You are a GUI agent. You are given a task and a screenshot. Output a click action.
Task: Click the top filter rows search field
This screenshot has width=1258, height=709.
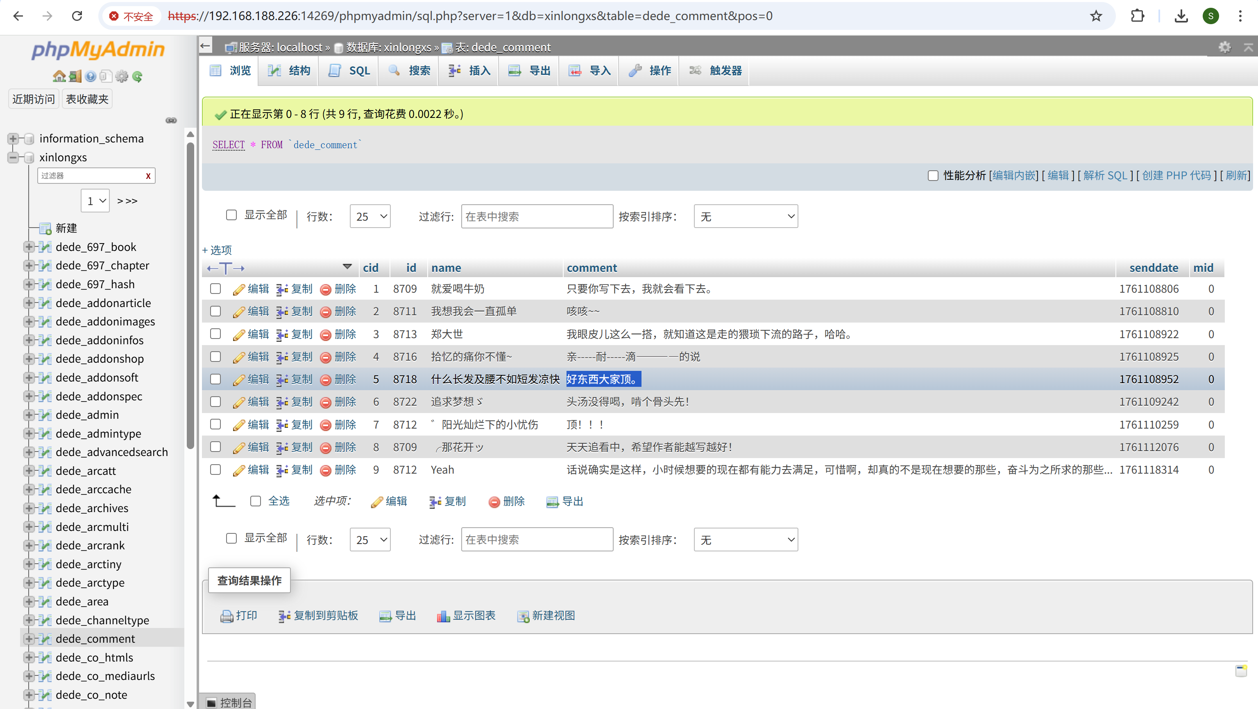[x=536, y=216]
